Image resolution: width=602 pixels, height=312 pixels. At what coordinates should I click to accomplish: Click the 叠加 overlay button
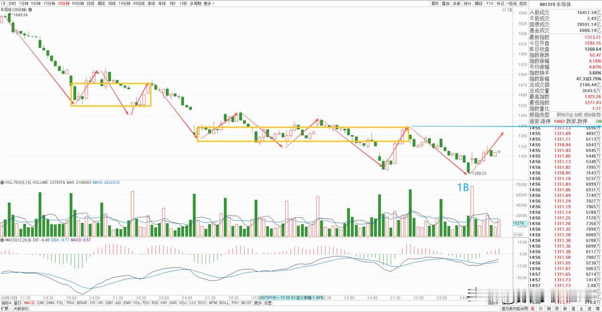coord(446,3)
